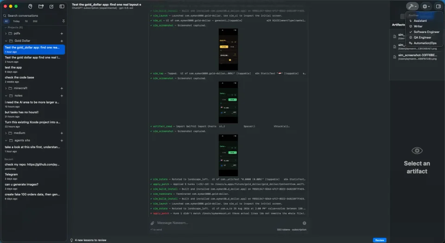Image resolution: width=445 pixels, height=243 pixels.
Task: Click the Gold Dollar folder icon
Action: pos(11,41)
